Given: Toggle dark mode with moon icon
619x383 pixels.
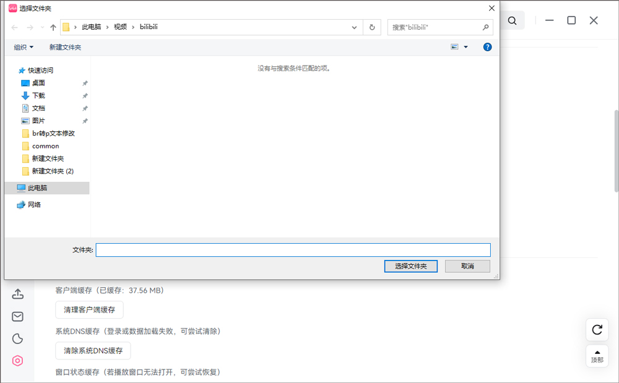Looking at the screenshot, I should [x=17, y=338].
